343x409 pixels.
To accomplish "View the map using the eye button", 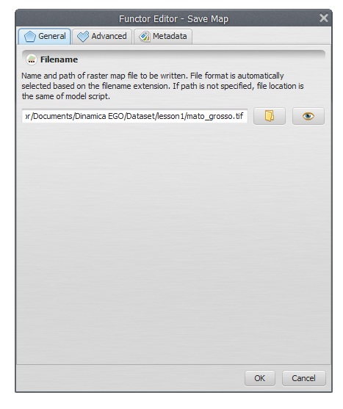I will coord(308,116).
